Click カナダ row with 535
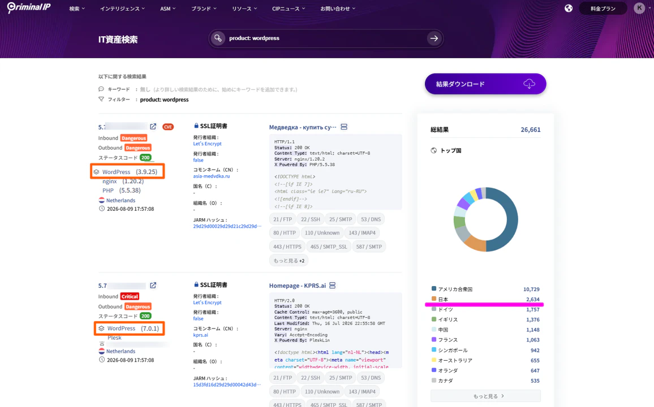 pos(485,381)
